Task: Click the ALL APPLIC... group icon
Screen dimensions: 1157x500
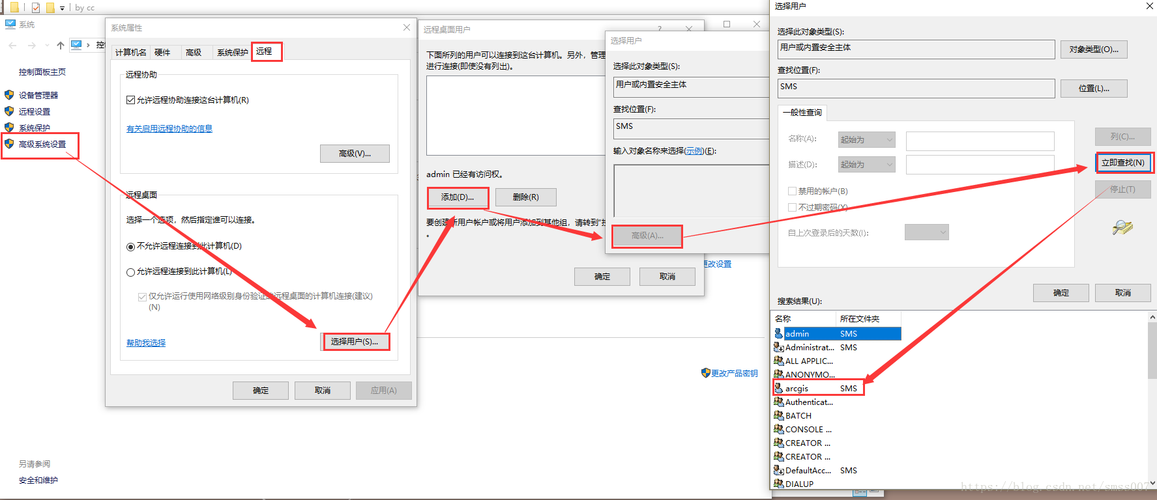Action: tap(778, 361)
